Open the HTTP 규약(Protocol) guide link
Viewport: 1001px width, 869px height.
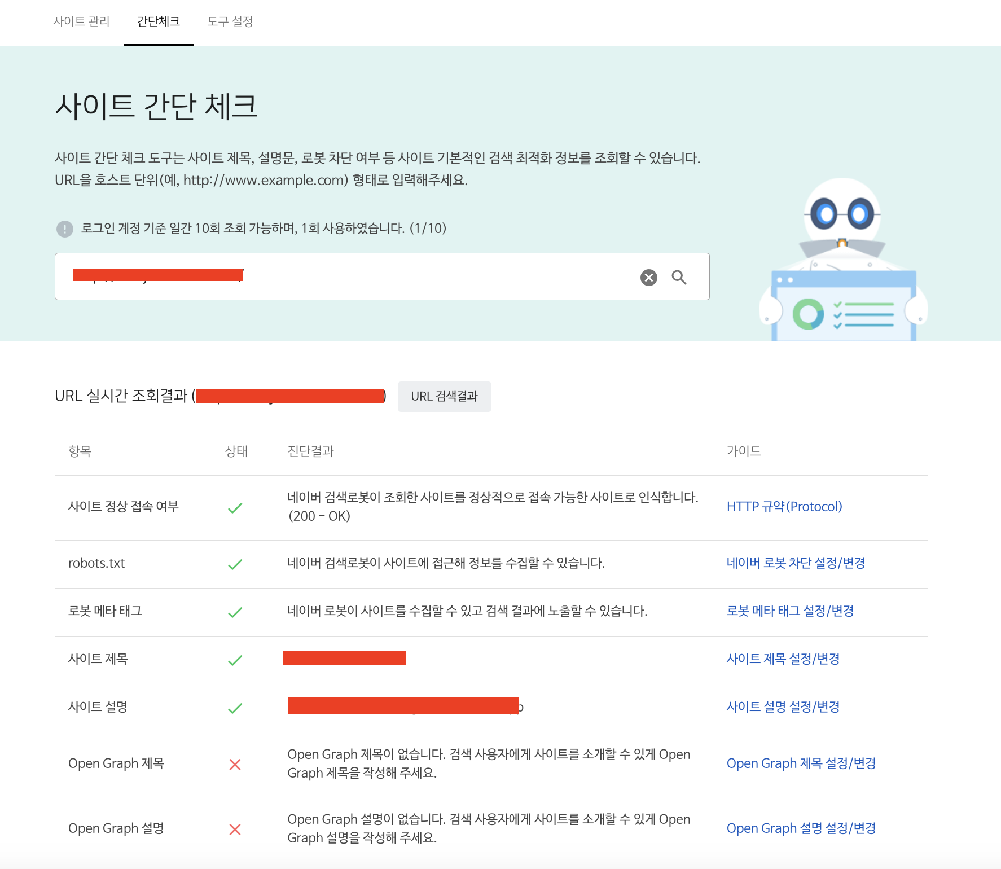click(784, 507)
